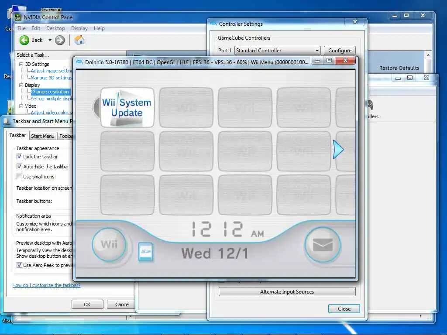The height and width of the screenshot is (335, 447).
Task: Open the SD Card menu icon
Action: tap(146, 252)
